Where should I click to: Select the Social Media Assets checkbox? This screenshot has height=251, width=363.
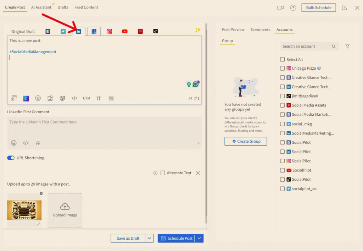282,105
